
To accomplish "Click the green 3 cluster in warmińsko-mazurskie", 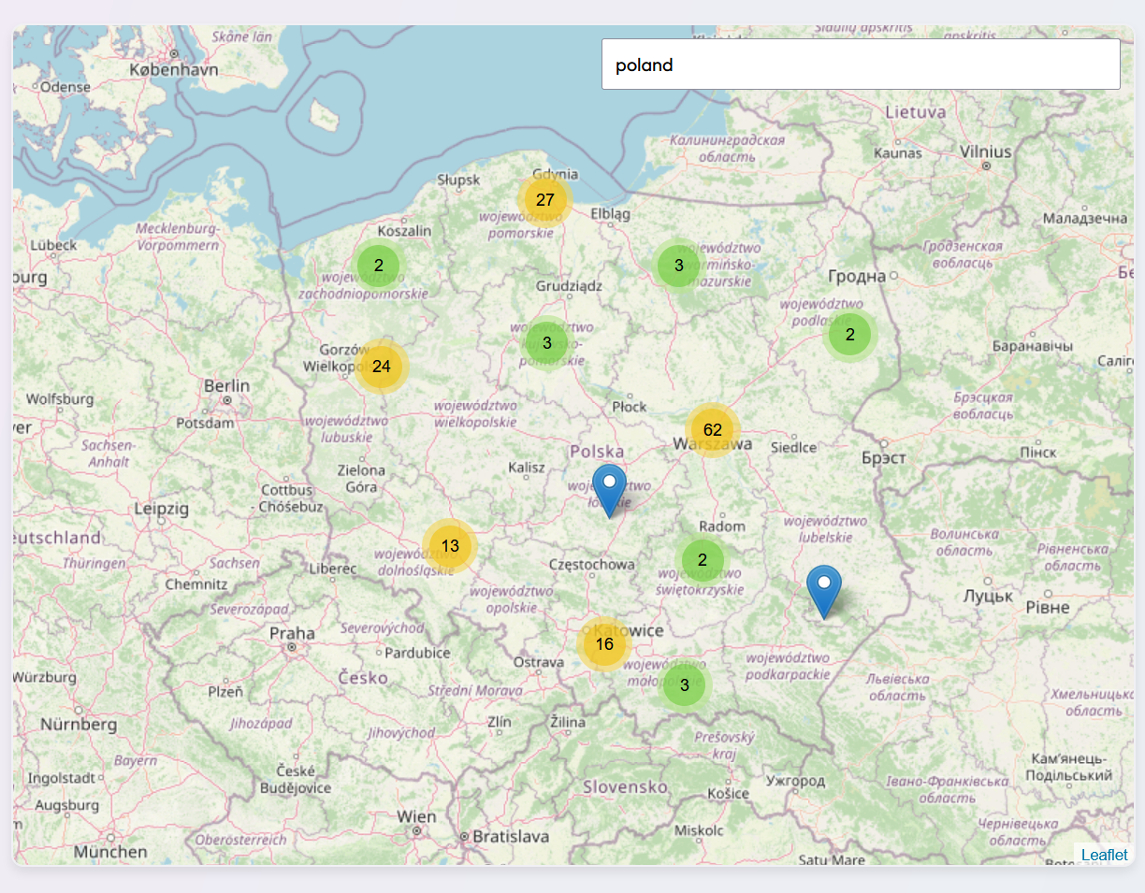I will (676, 266).
